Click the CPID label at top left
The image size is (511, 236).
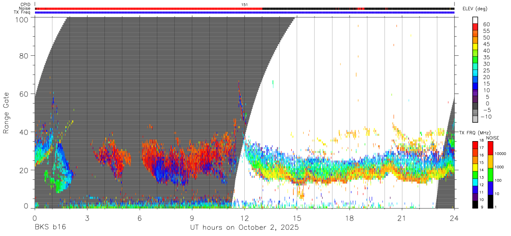tap(25, 5)
